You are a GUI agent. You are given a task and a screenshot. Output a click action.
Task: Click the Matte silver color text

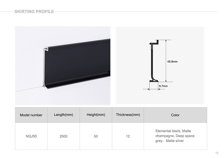click(176, 141)
